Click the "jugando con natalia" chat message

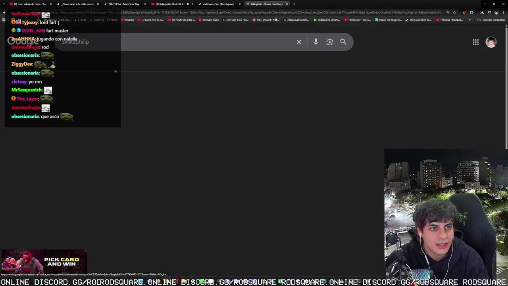57,39
